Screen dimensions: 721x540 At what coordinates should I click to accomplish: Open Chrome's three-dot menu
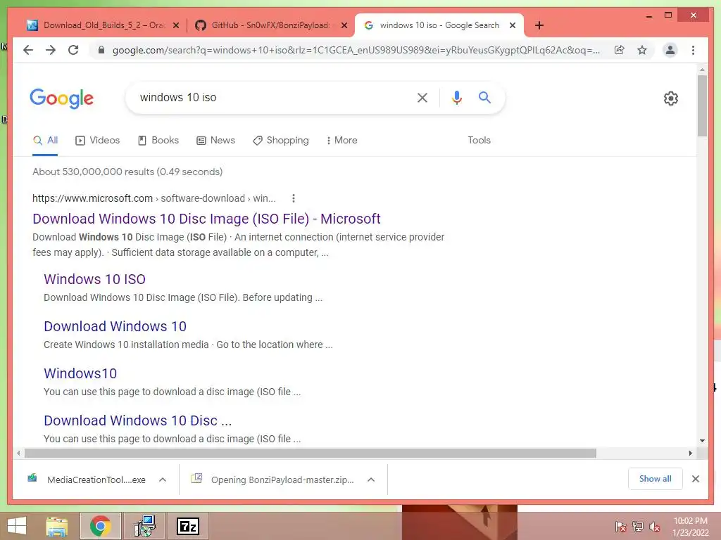point(693,50)
